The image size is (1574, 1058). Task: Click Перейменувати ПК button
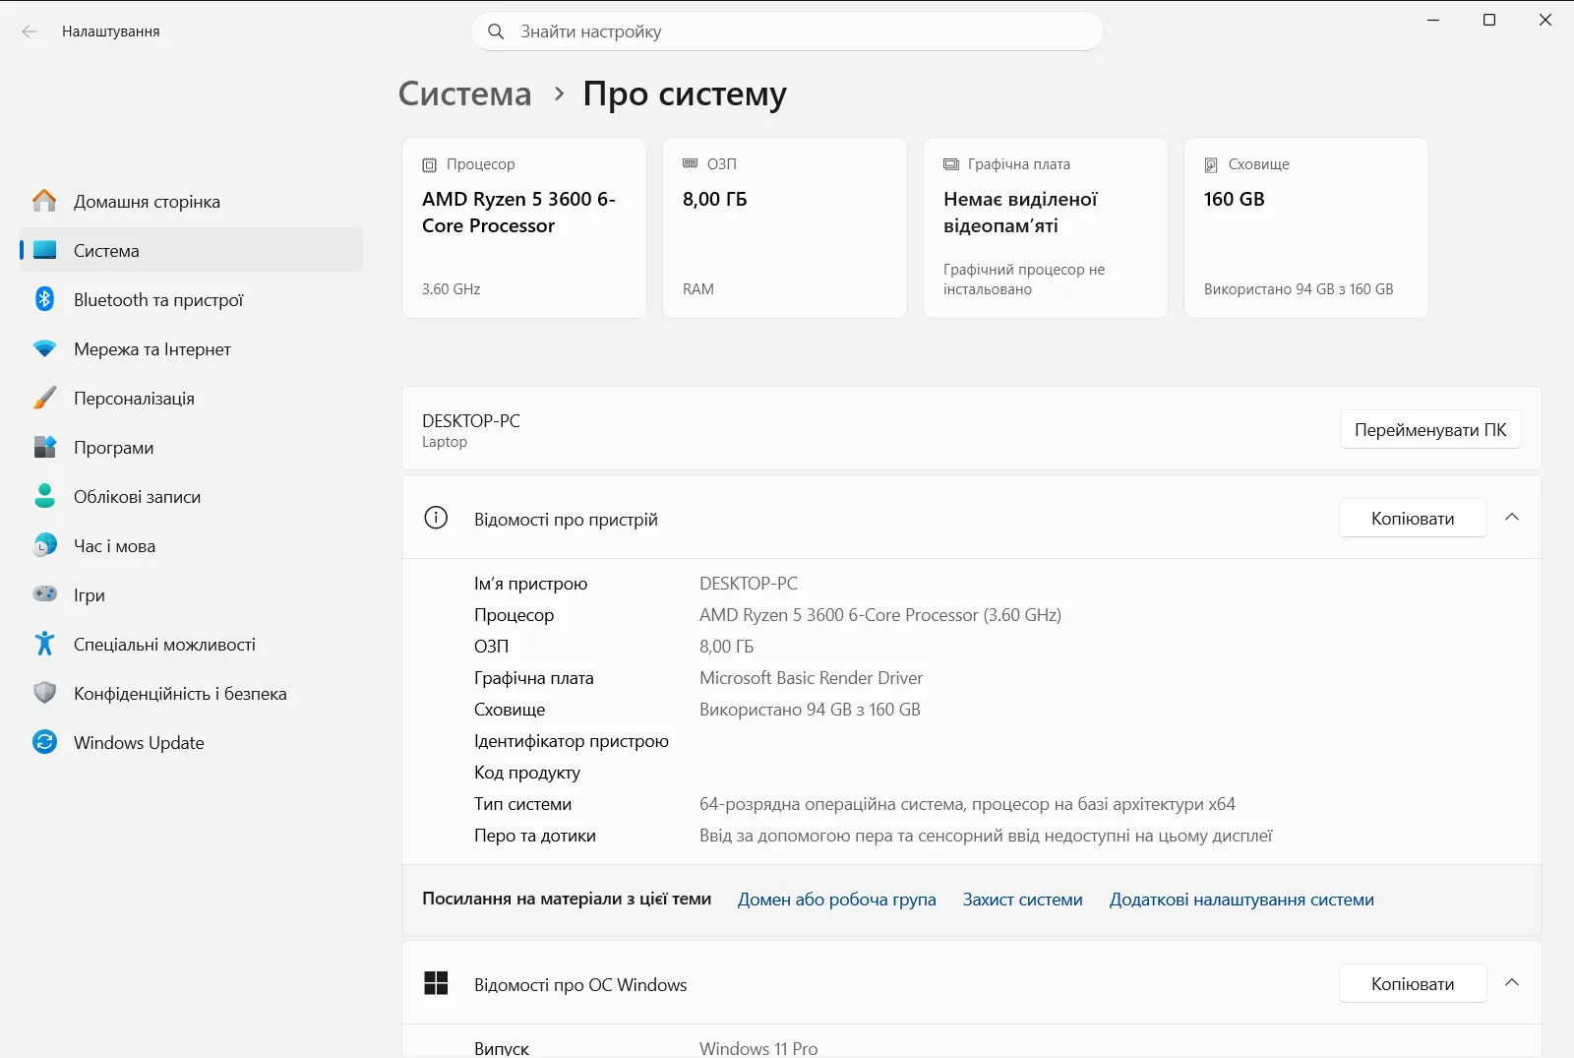pyautogui.click(x=1430, y=430)
